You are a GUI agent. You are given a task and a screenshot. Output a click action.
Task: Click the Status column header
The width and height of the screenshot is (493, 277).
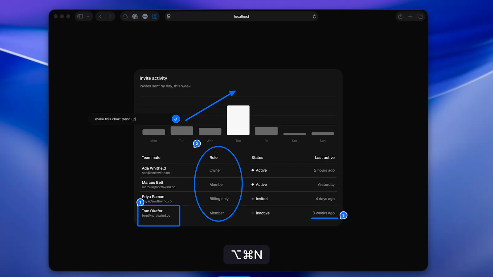point(257,158)
